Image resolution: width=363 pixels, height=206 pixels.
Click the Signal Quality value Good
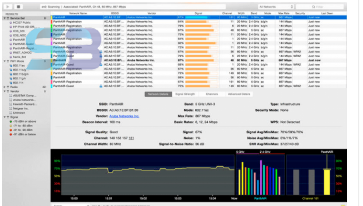point(113,132)
